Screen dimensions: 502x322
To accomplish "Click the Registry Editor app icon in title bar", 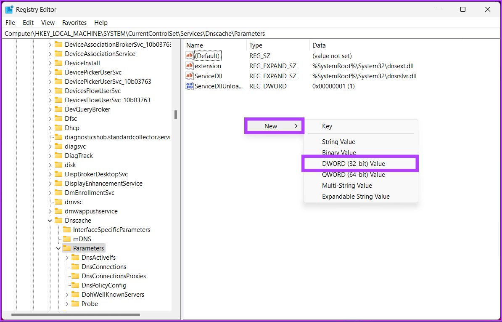I will point(9,10).
